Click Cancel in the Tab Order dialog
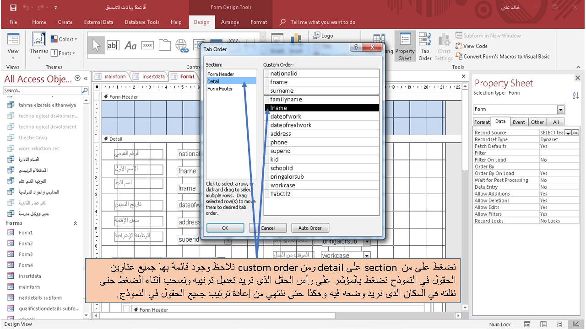 click(267, 228)
